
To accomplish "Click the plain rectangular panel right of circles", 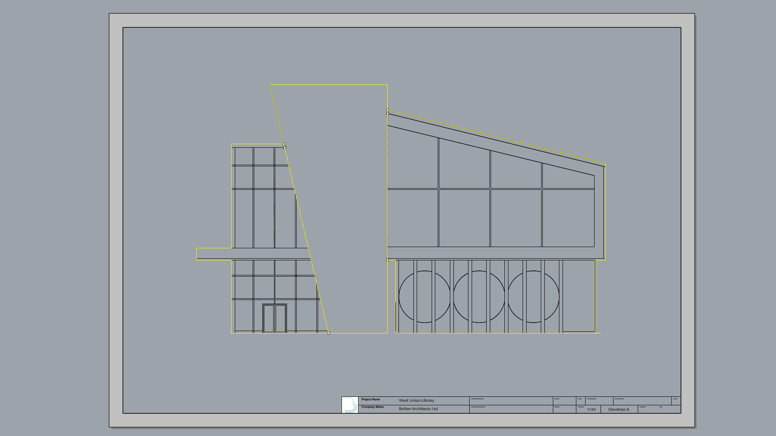I will pos(579,296).
